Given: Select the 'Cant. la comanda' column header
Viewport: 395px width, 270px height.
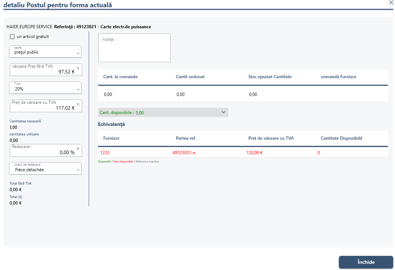Looking at the screenshot, I should pyautogui.click(x=121, y=77).
